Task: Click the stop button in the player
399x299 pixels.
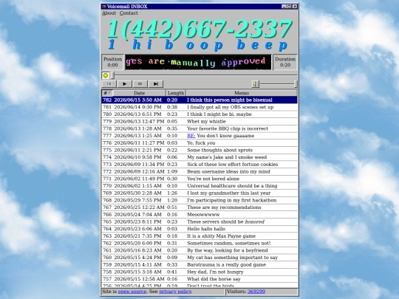Action: [140, 83]
